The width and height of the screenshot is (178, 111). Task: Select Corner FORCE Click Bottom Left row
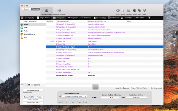[x=105, y=70]
